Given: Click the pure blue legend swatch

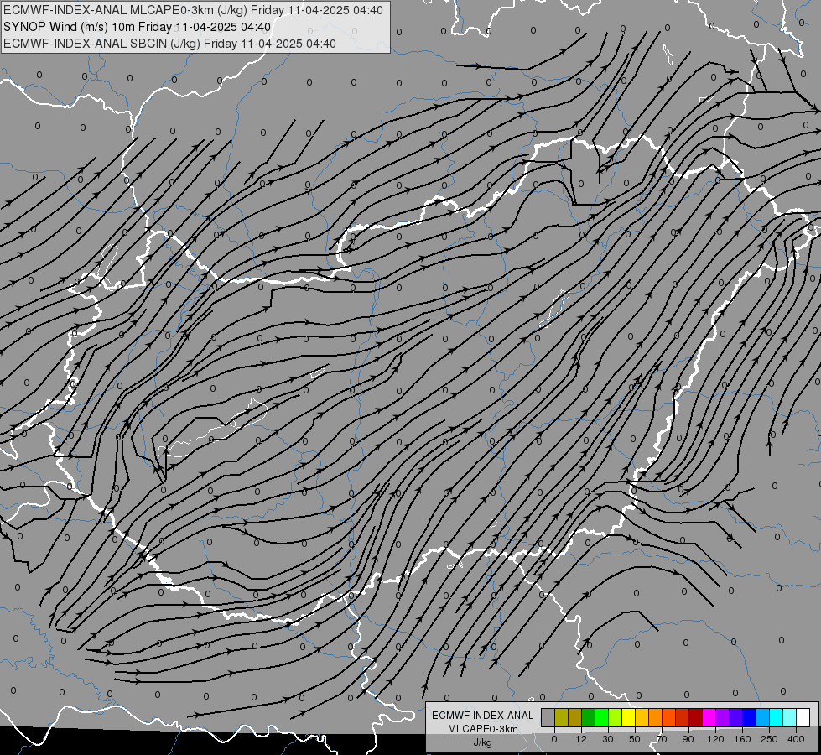Looking at the screenshot, I should click(x=749, y=718).
